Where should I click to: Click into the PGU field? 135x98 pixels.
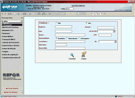[x=64, y=31]
